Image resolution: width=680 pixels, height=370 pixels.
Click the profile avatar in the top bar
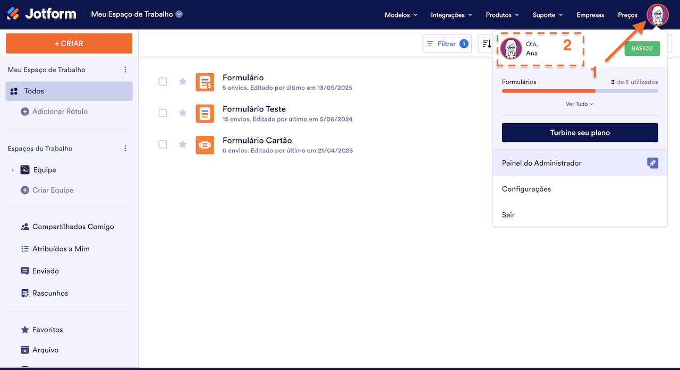pyautogui.click(x=658, y=14)
